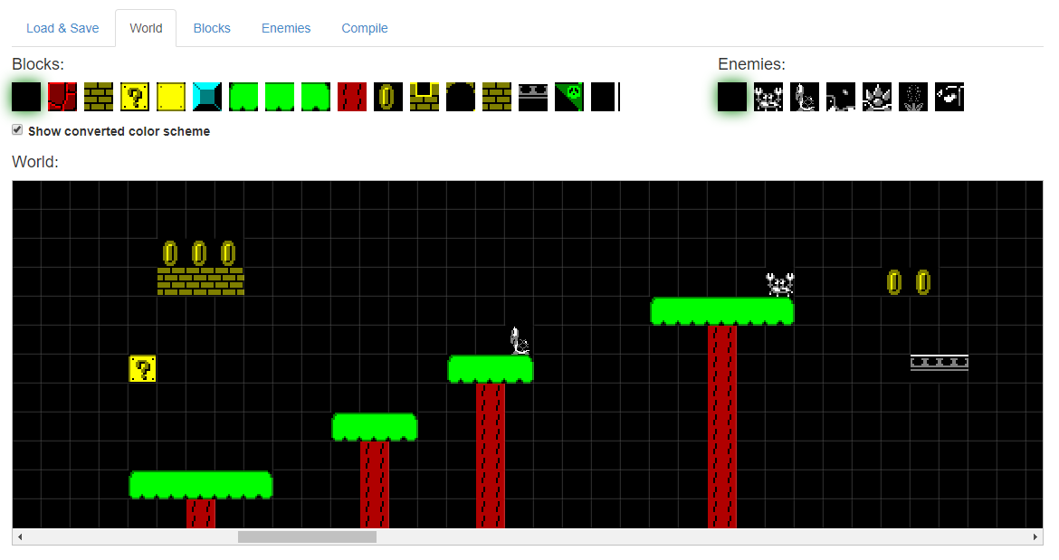Open the Compile tab
Screen dimensions: 1059x560
tap(365, 28)
